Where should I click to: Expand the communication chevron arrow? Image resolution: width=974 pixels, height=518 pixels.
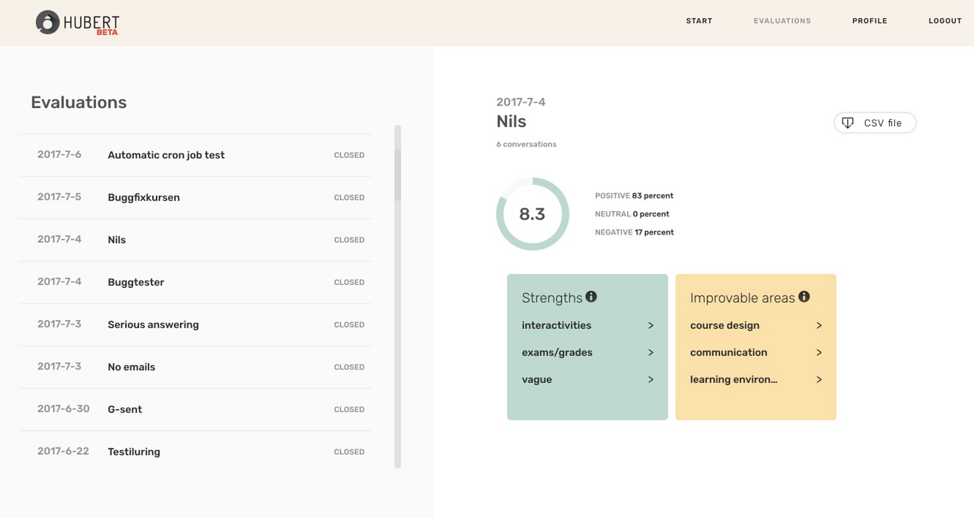[819, 353]
